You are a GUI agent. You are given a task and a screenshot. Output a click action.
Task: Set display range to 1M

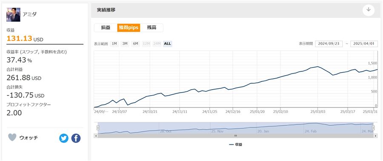[x=114, y=44]
